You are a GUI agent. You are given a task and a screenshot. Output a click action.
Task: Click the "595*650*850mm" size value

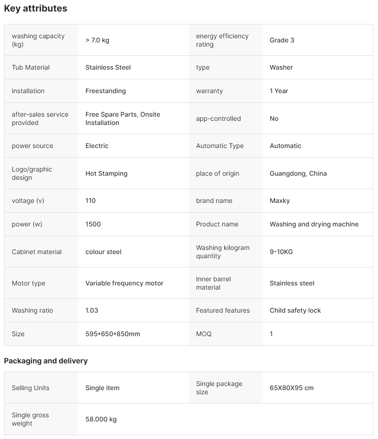click(112, 334)
